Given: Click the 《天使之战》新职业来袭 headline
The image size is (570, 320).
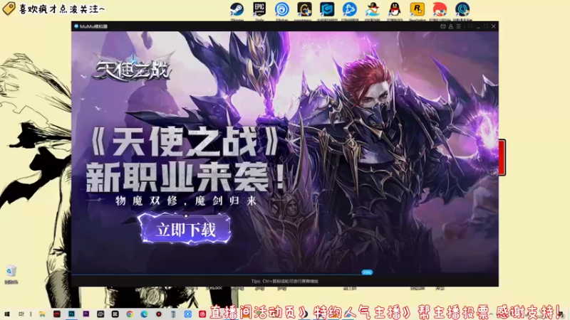Looking at the screenshot, I should pos(185,161).
